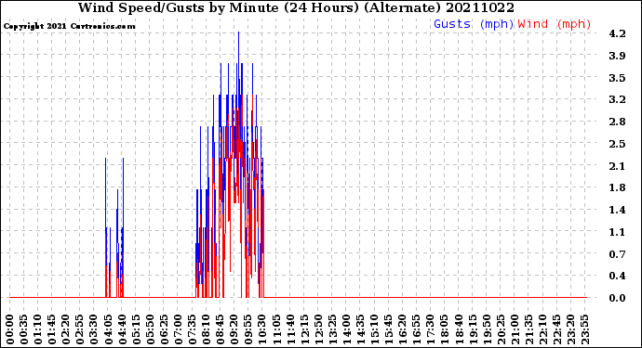
Task: Click the 05:50 time axis label
Action: [x=150, y=329]
